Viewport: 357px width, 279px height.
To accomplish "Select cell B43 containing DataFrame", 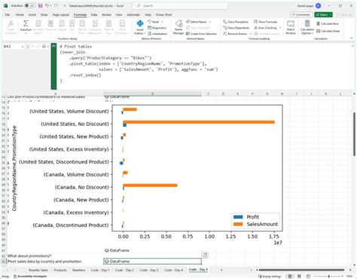I will tap(152, 262).
